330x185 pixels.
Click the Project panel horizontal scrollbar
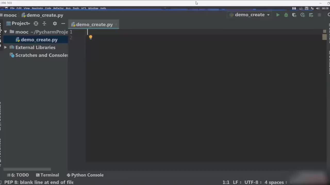click(x=27, y=169)
